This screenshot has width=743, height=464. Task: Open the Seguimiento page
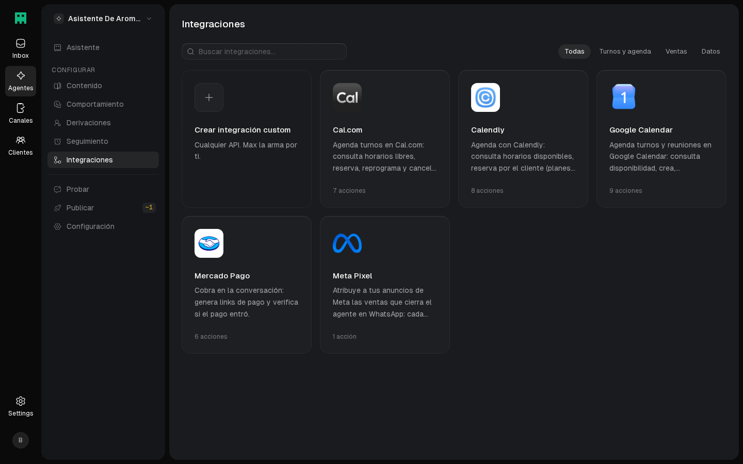point(103,141)
